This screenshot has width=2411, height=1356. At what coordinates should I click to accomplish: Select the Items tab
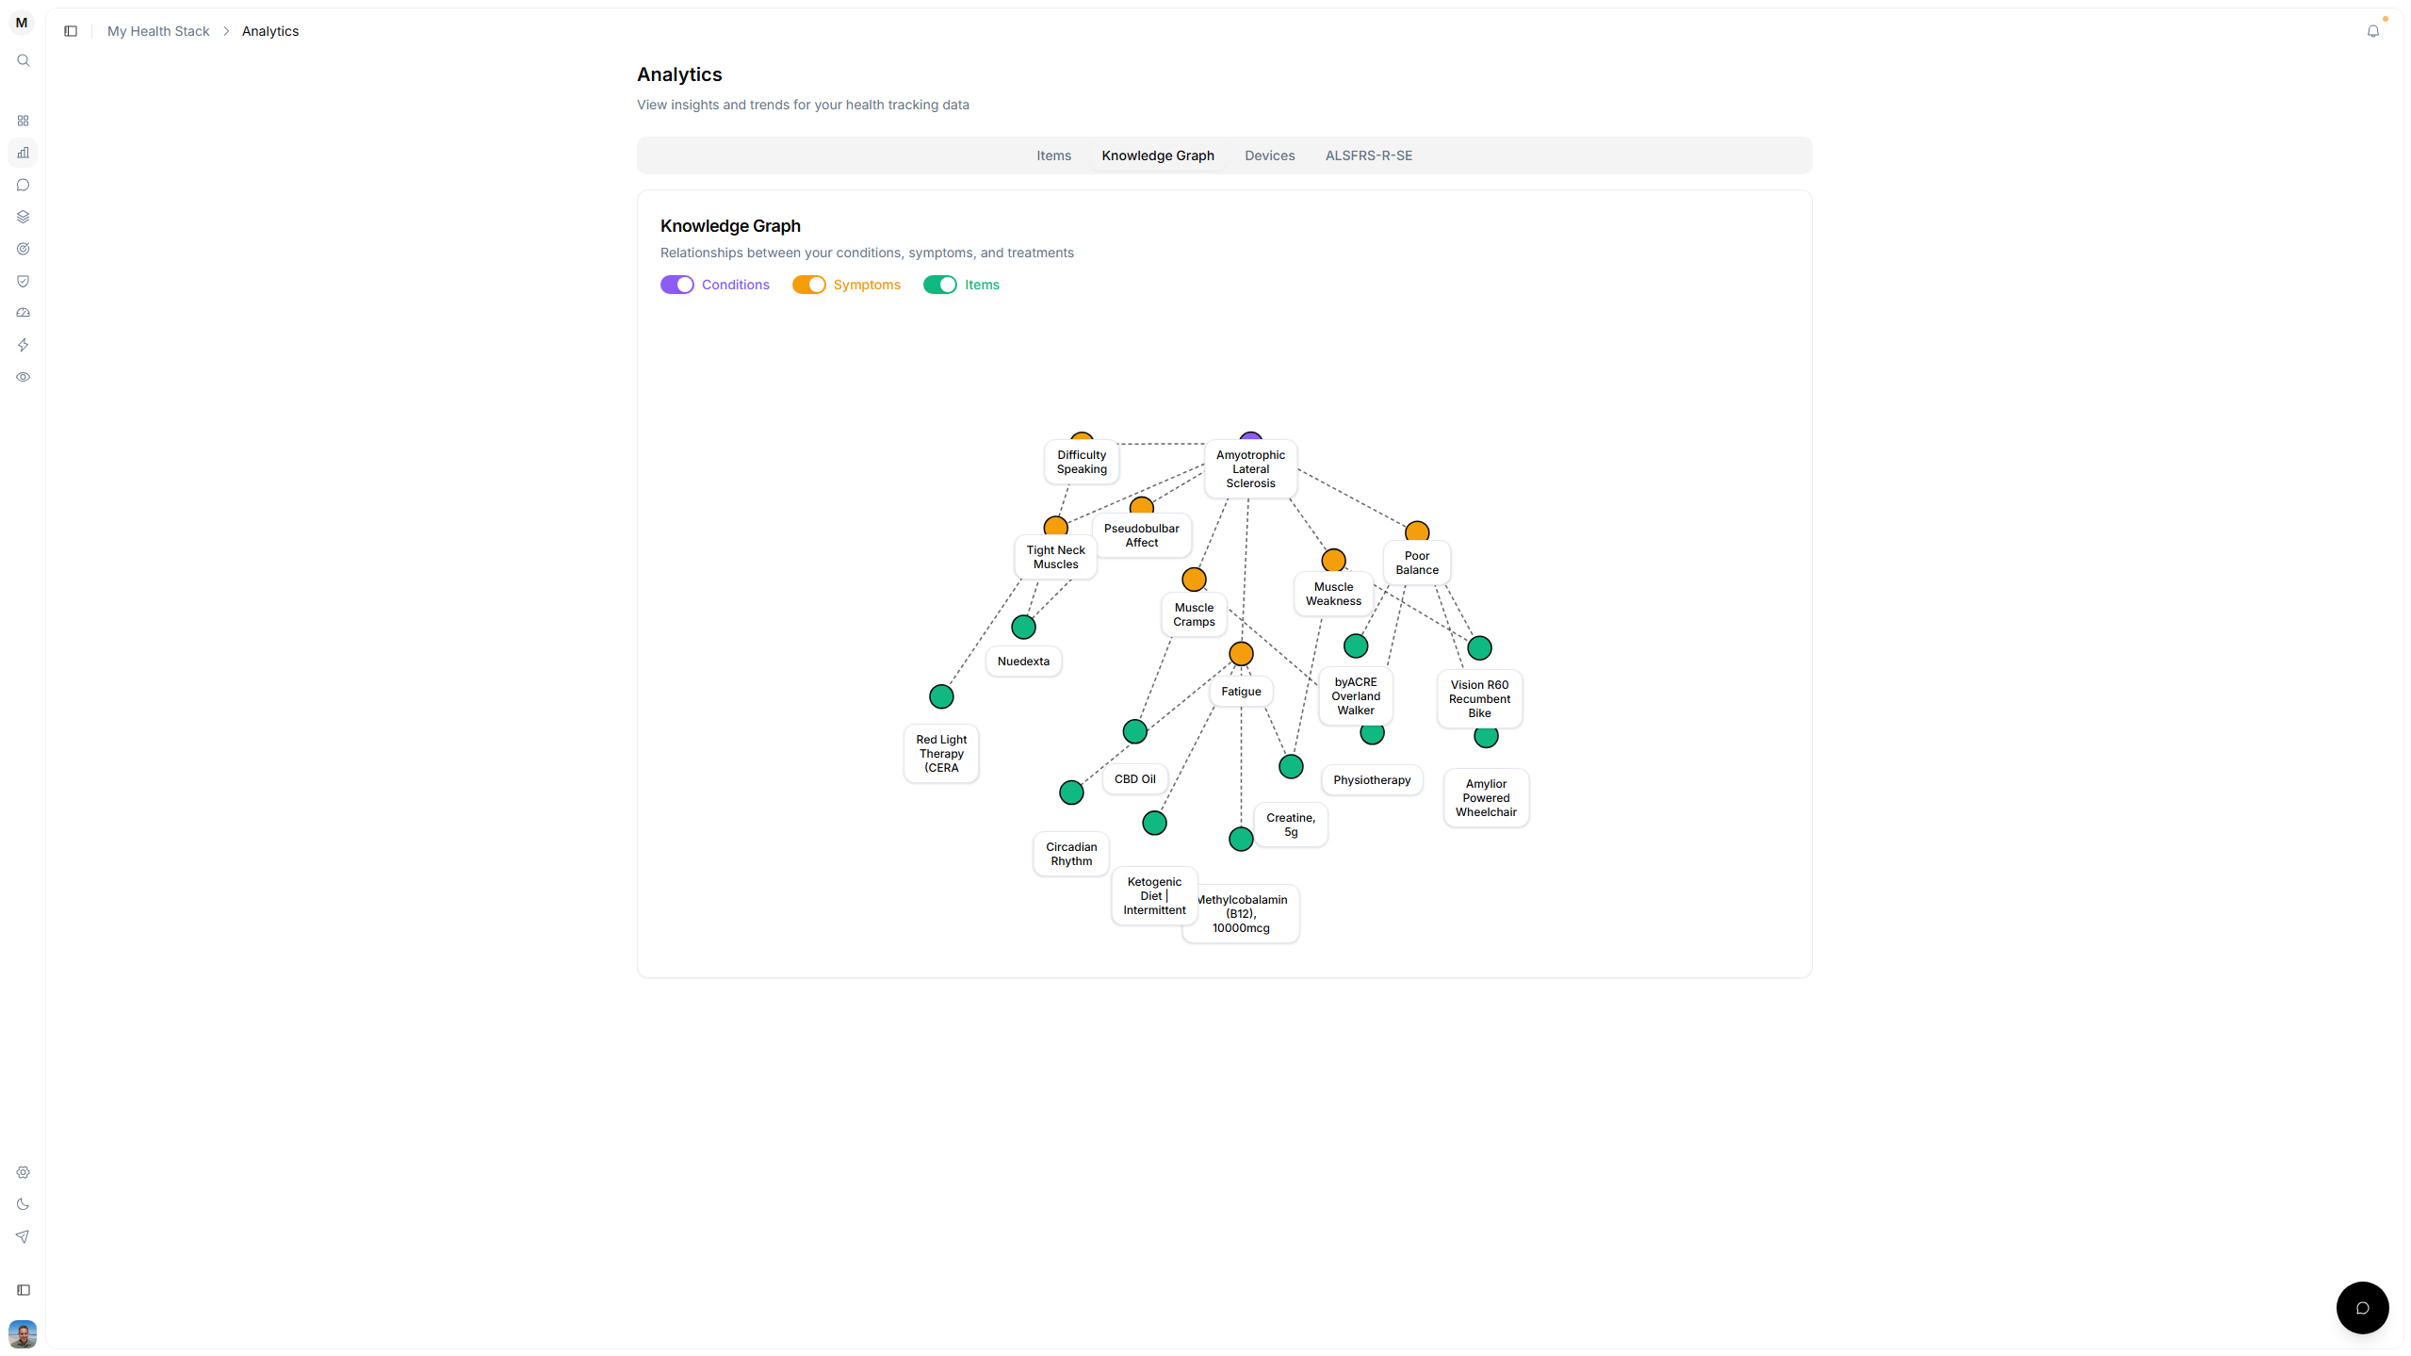coord(1053,155)
